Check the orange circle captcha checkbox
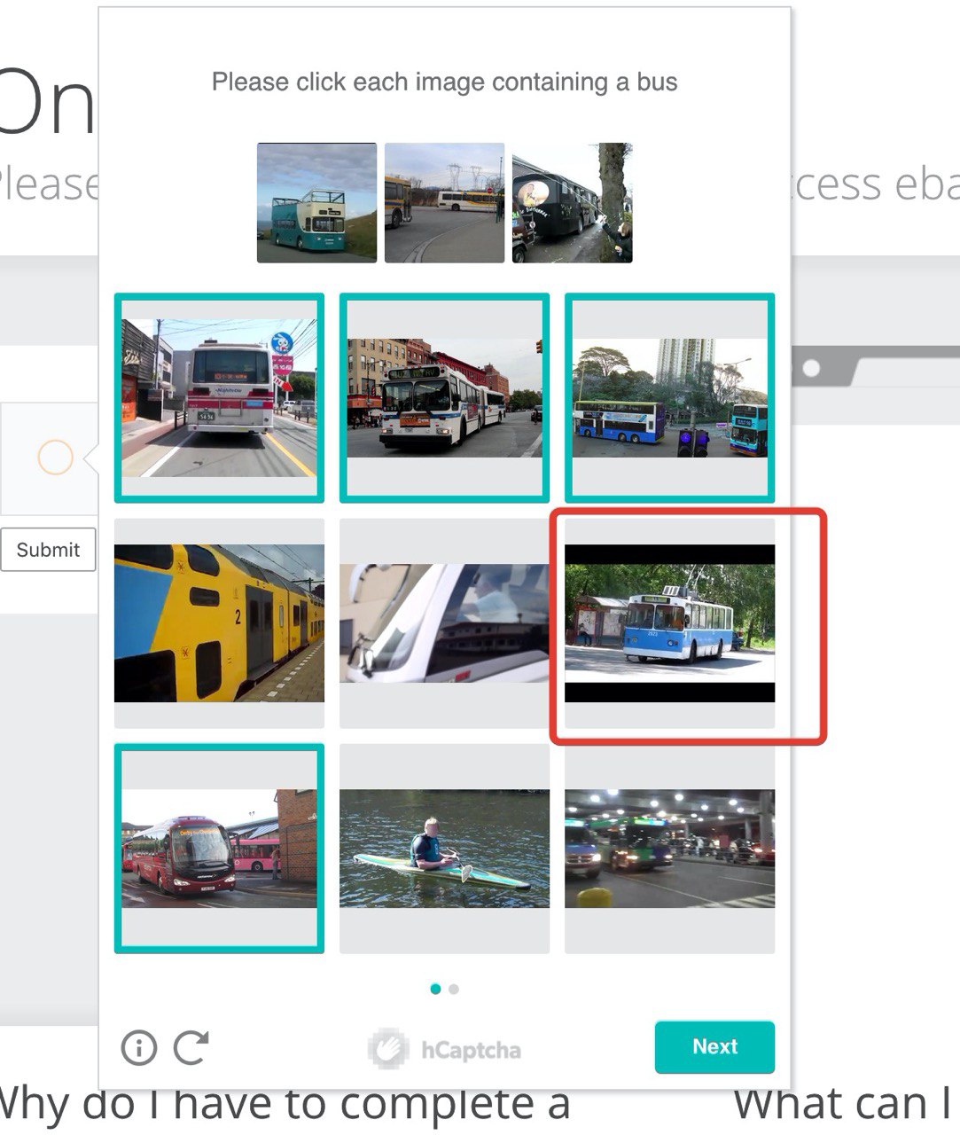Viewport: 960px width, 1135px height. point(55,458)
